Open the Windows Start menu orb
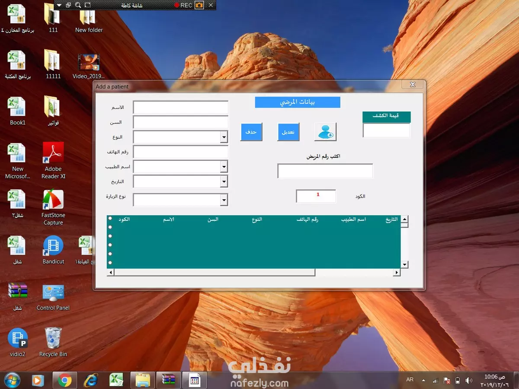The height and width of the screenshot is (389, 519). point(12,380)
